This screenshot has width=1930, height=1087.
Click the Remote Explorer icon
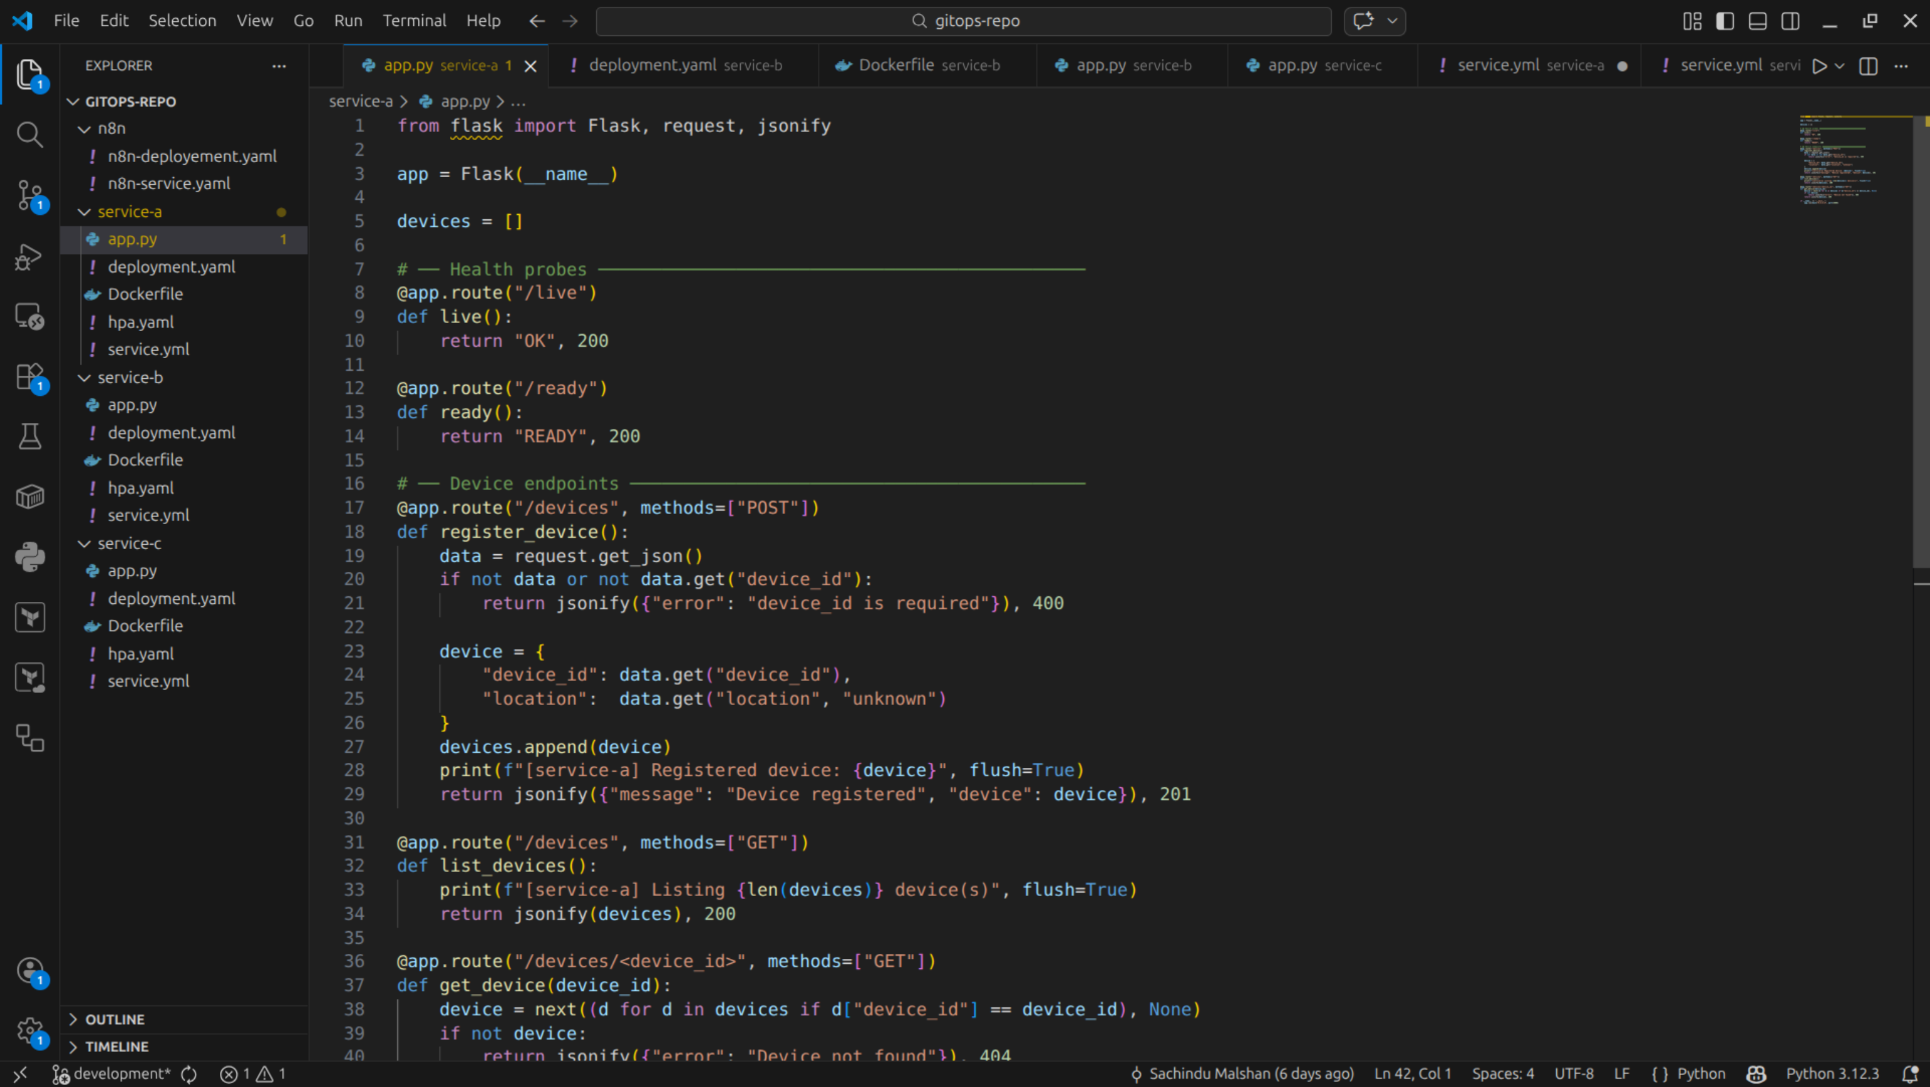tap(30, 317)
